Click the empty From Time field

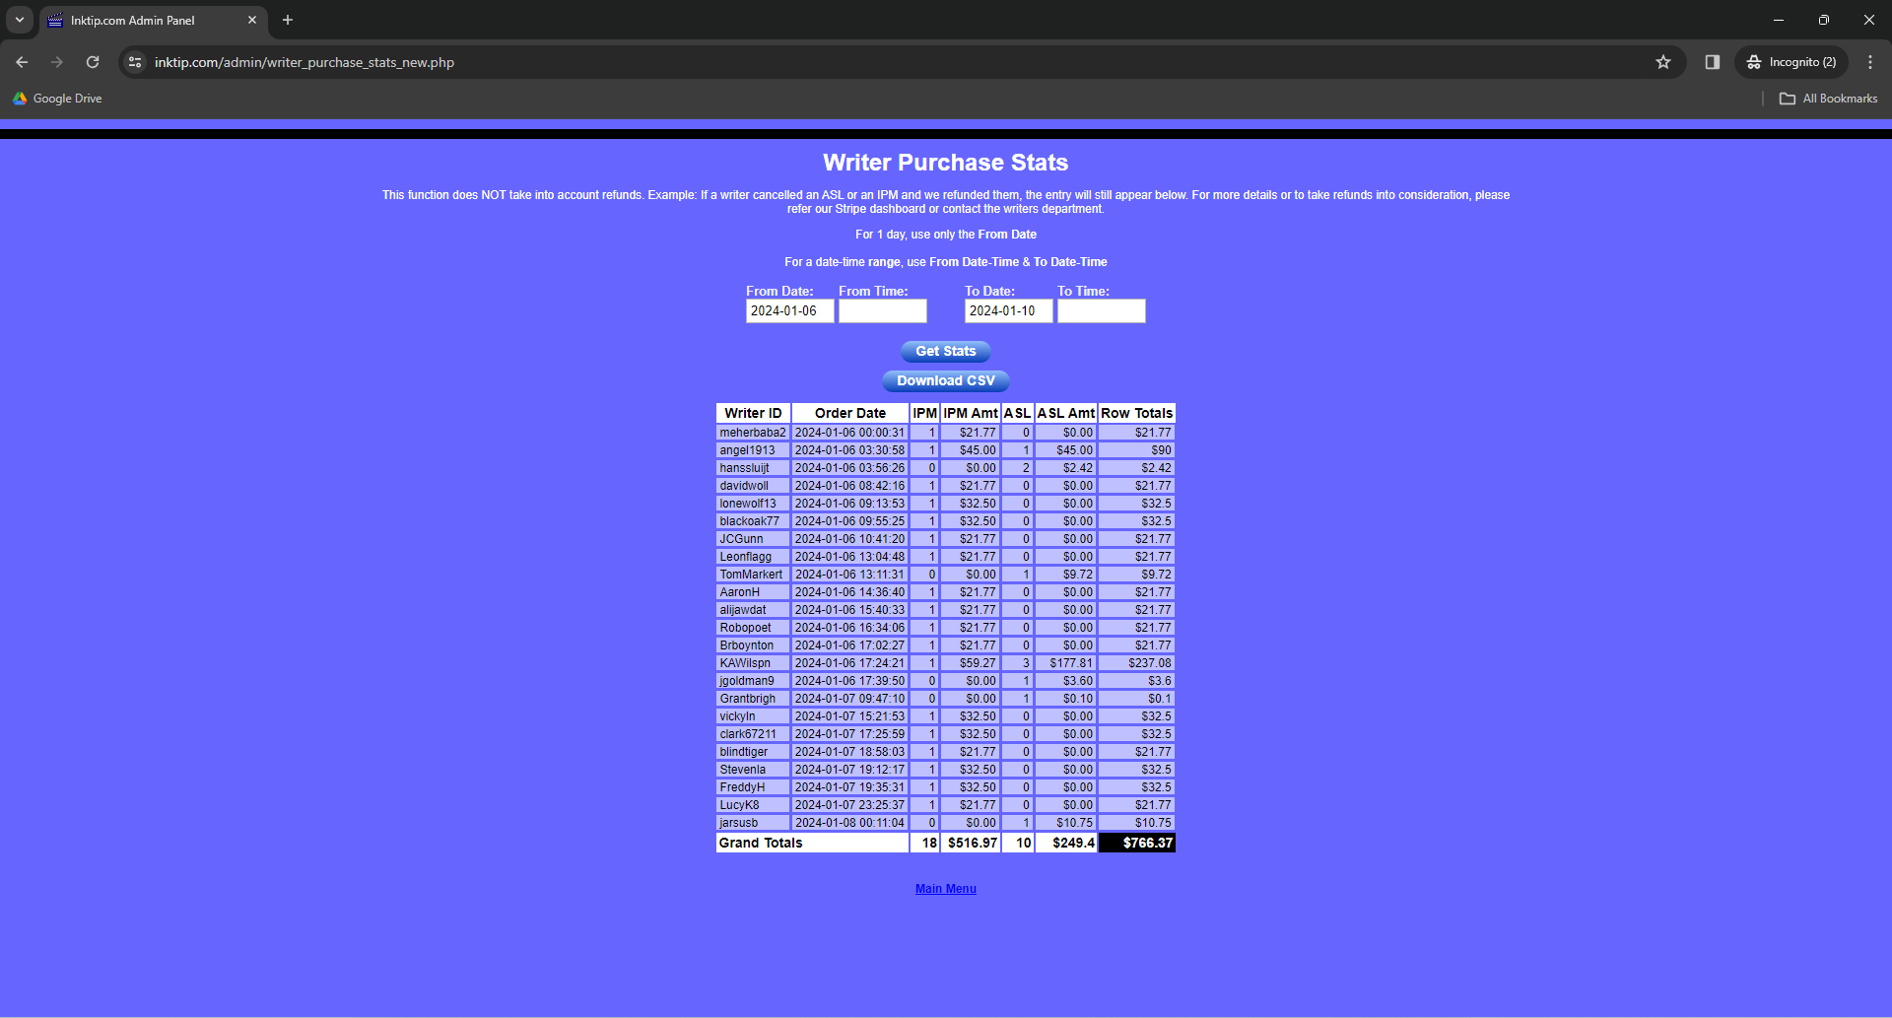point(882,311)
